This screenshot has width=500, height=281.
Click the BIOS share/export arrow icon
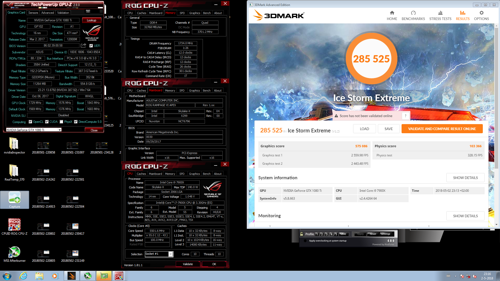[x=83, y=46]
